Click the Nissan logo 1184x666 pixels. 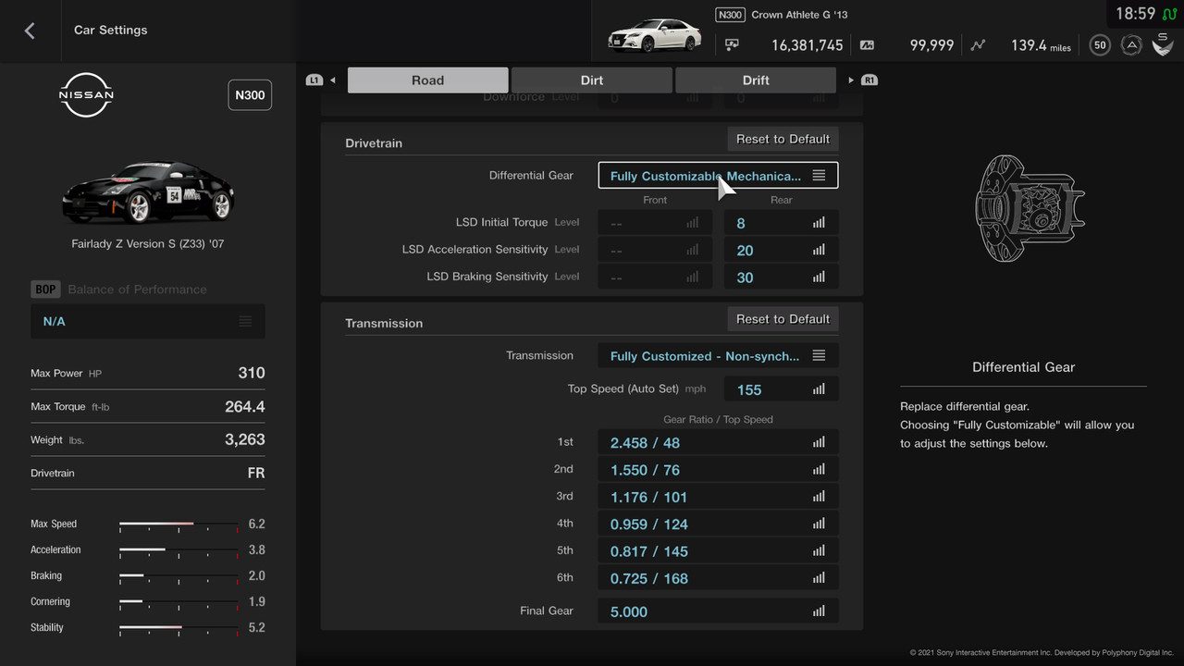[86, 95]
